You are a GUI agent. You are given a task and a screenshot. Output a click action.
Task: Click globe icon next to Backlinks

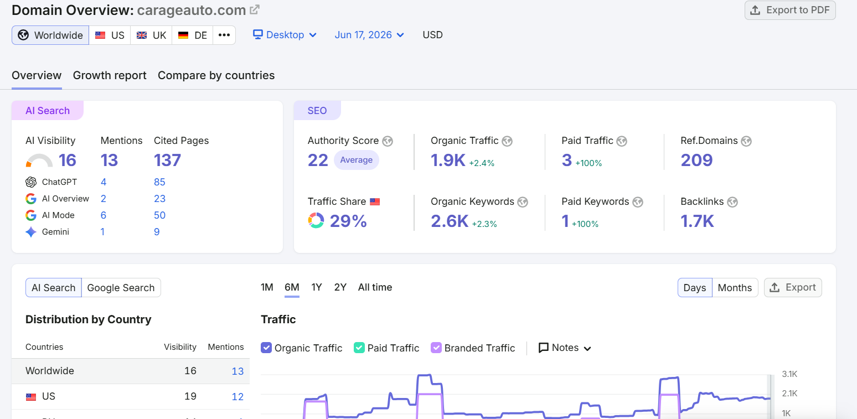click(x=733, y=202)
